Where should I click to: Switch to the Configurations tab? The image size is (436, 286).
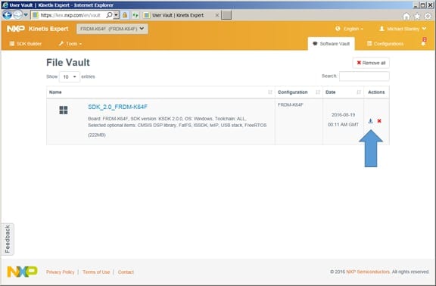(x=385, y=44)
